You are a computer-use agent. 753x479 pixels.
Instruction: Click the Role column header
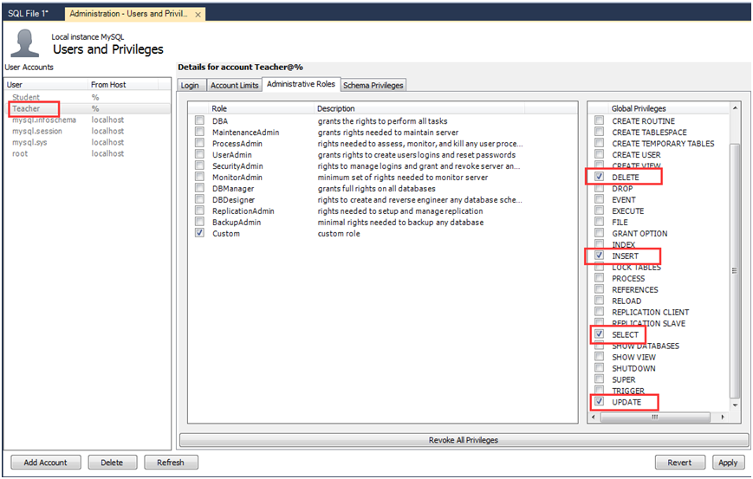click(261, 108)
